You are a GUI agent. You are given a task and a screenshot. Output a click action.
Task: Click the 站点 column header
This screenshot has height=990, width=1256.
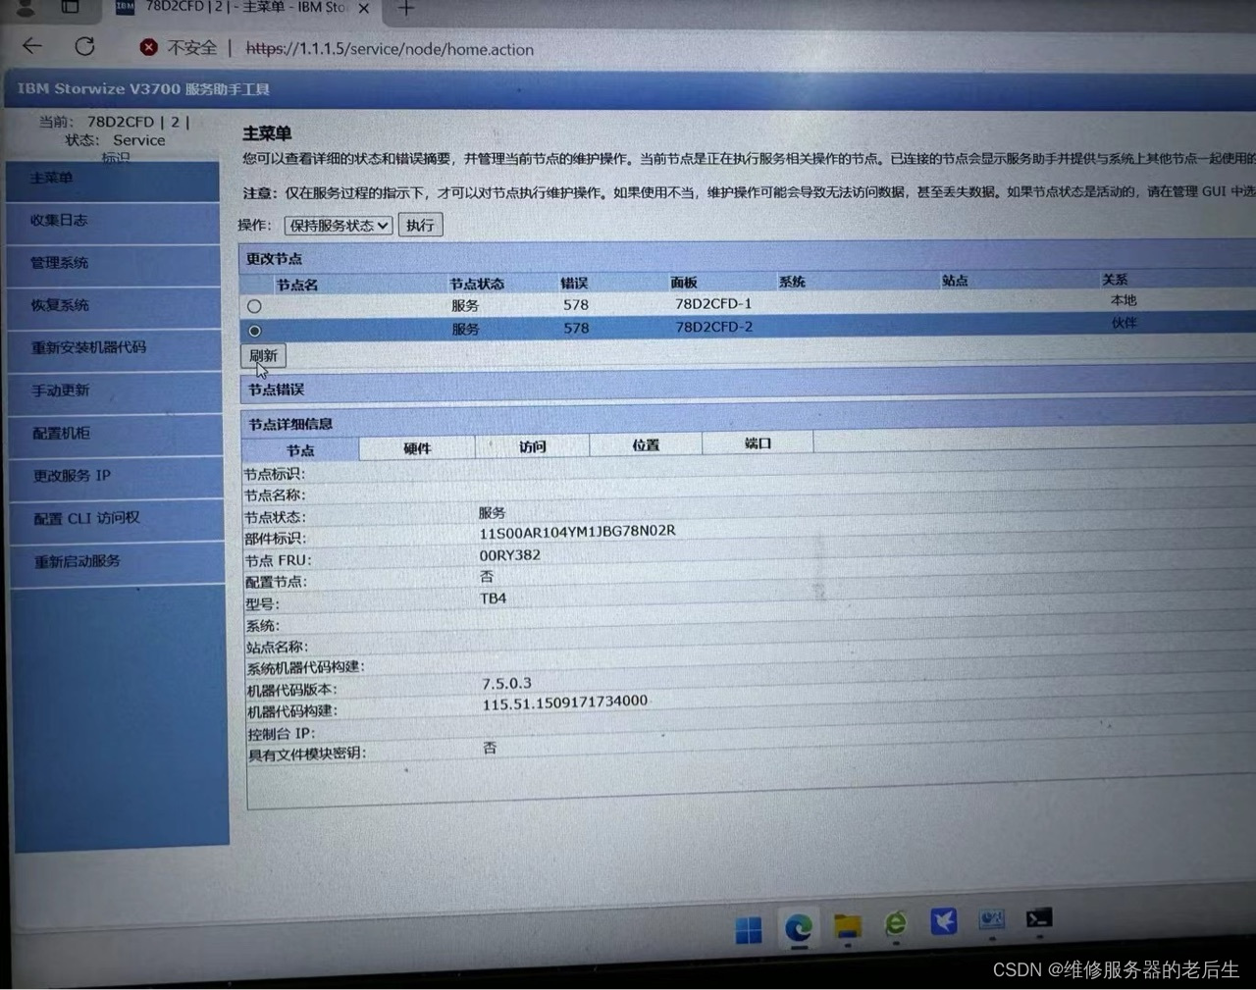(955, 281)
